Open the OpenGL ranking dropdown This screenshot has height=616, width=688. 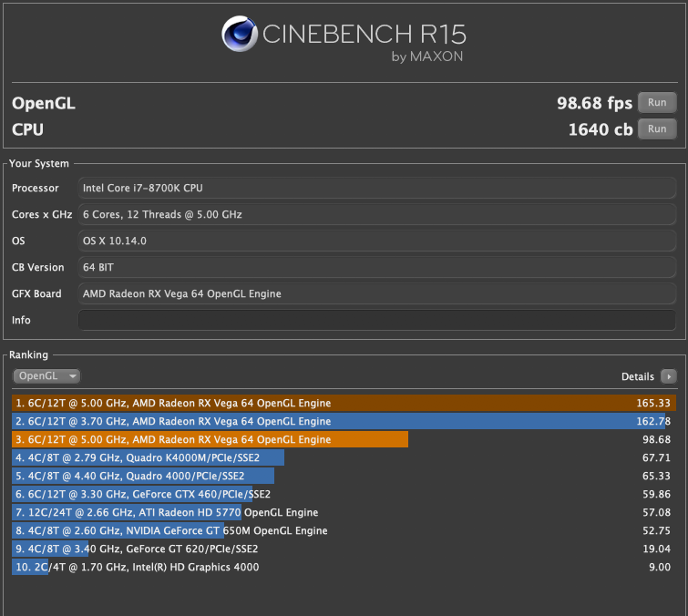[x=46, y=376]
